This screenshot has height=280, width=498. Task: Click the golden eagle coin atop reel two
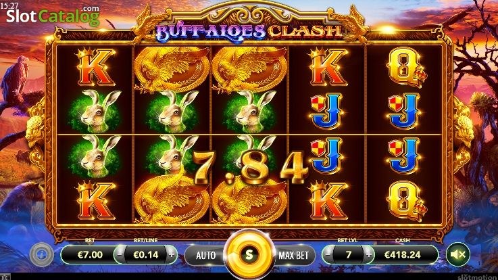point(172,68)
